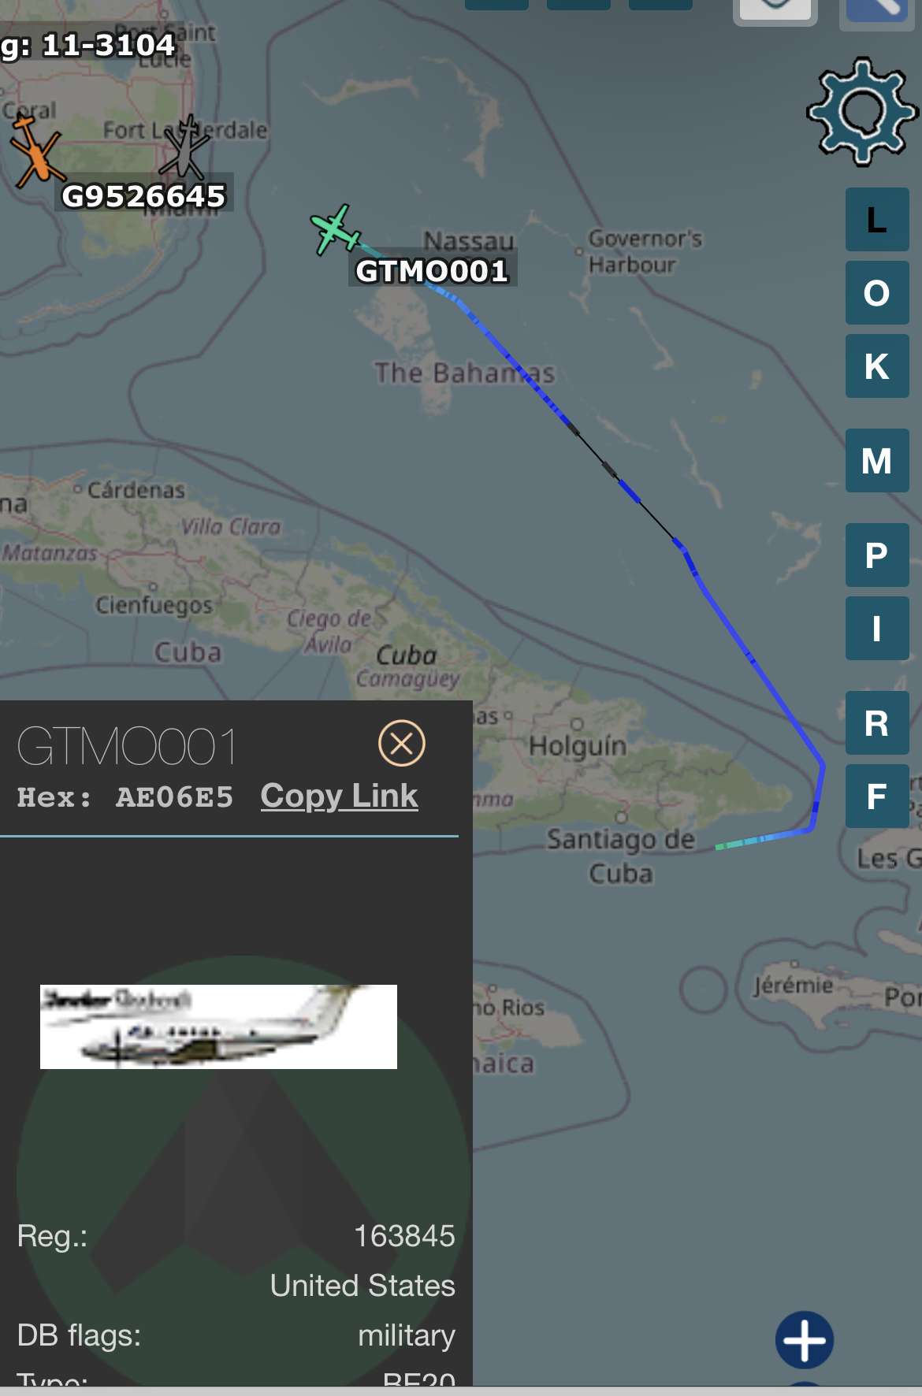Close the GTMO001 info panel

[402, 743]
